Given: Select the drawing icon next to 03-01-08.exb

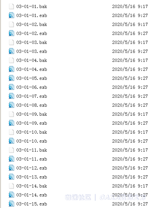Looking at the screenshot, I should 12,105.
